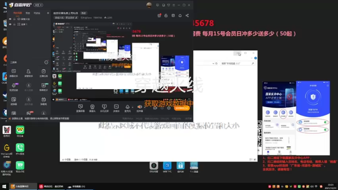Screen dimensions: 338x190
Task: Open the hamburger menu in the title bar
Action: pyautogui.click(x=174, y=5)
